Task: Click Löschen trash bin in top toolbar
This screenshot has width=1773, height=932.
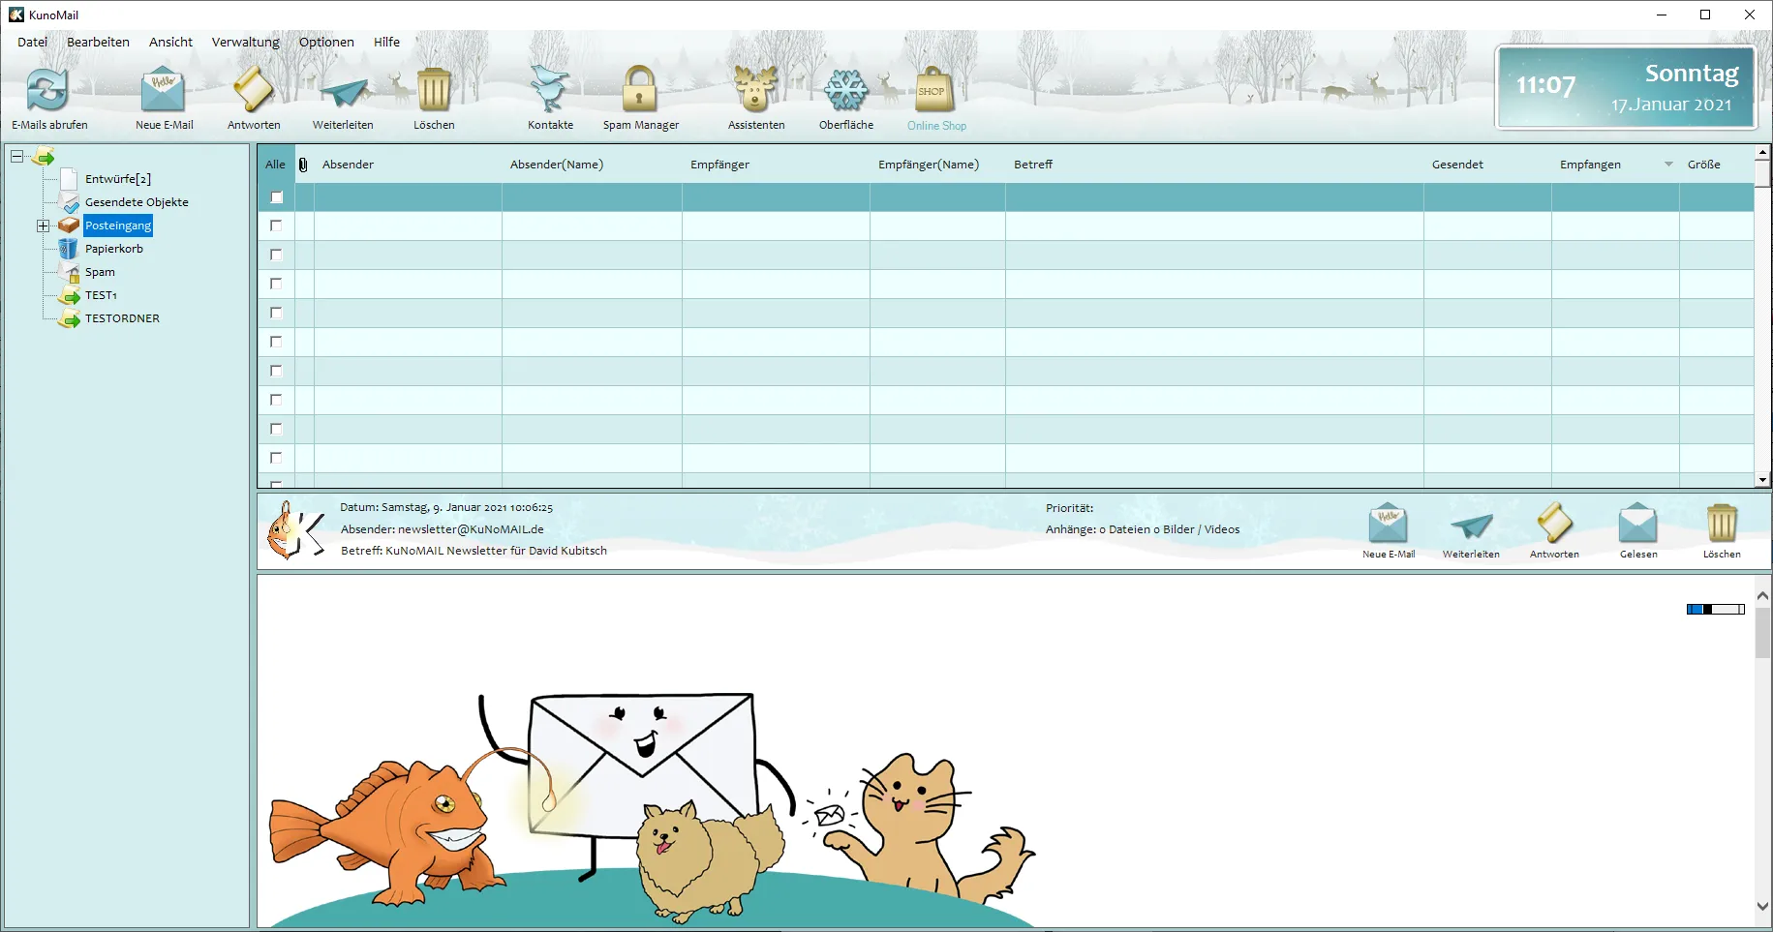Action: [434, 91]
